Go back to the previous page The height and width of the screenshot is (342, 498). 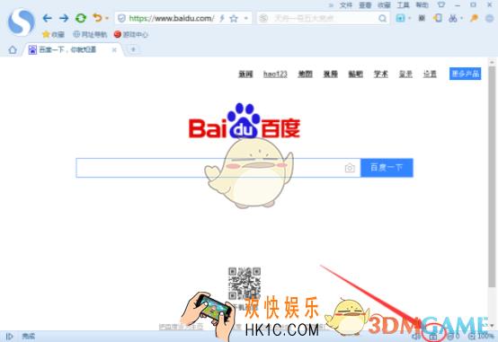coord(48,18)
